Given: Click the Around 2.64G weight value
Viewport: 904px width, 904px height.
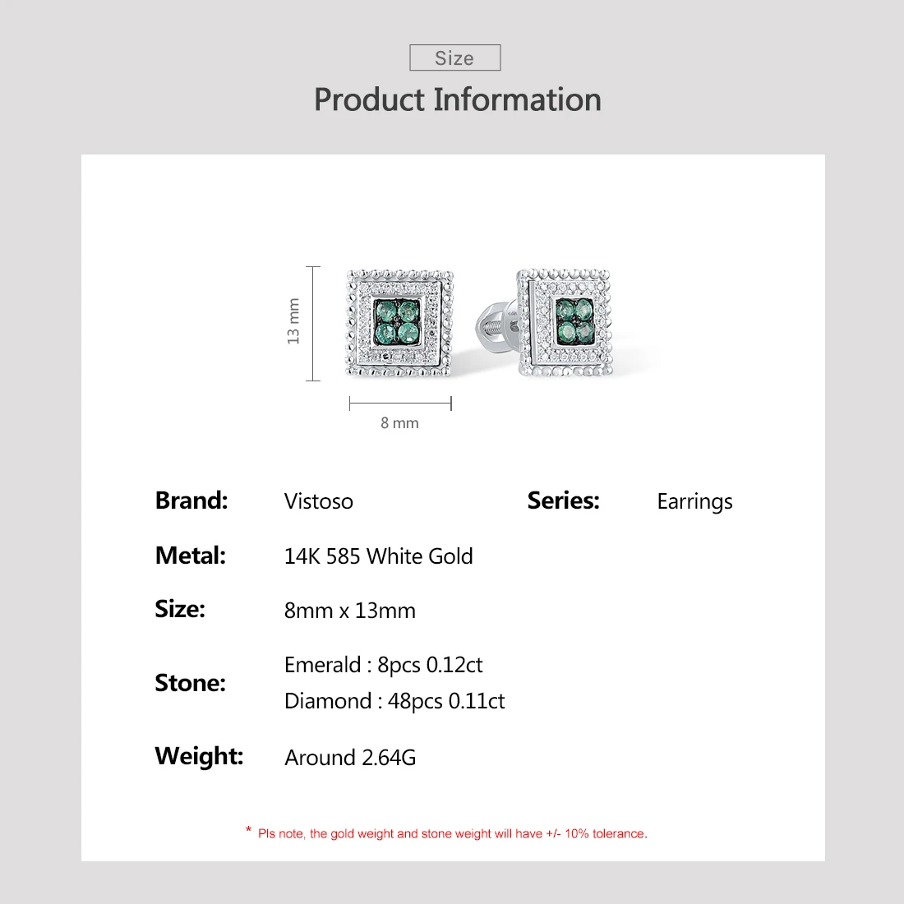Looking at the screenshot, I should click(350, 758).
